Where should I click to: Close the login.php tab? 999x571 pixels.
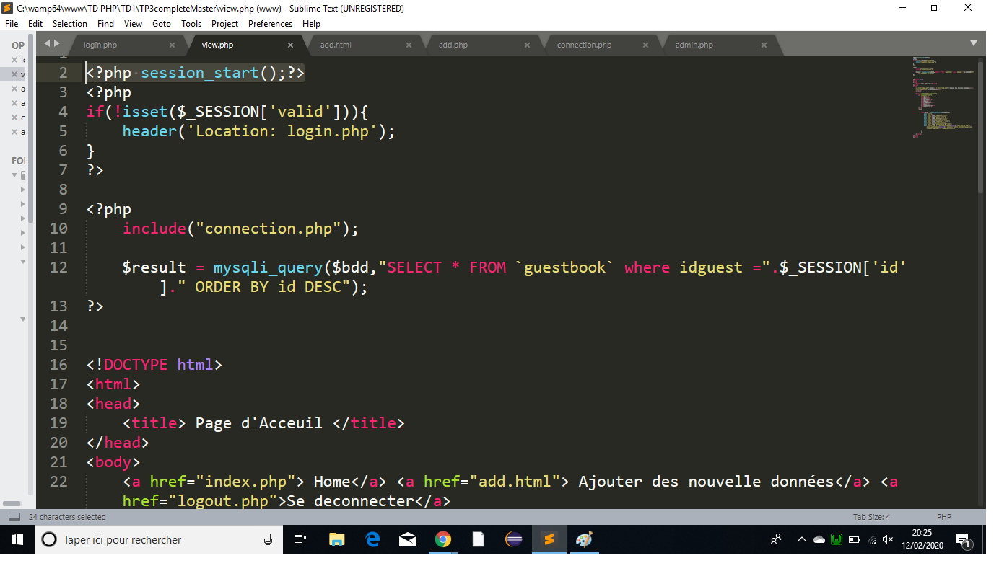coord(172,45)
